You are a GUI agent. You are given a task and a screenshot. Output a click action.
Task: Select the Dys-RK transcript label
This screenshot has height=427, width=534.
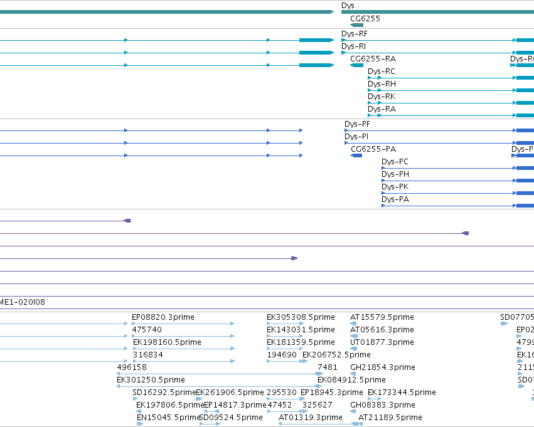(382, 97)
